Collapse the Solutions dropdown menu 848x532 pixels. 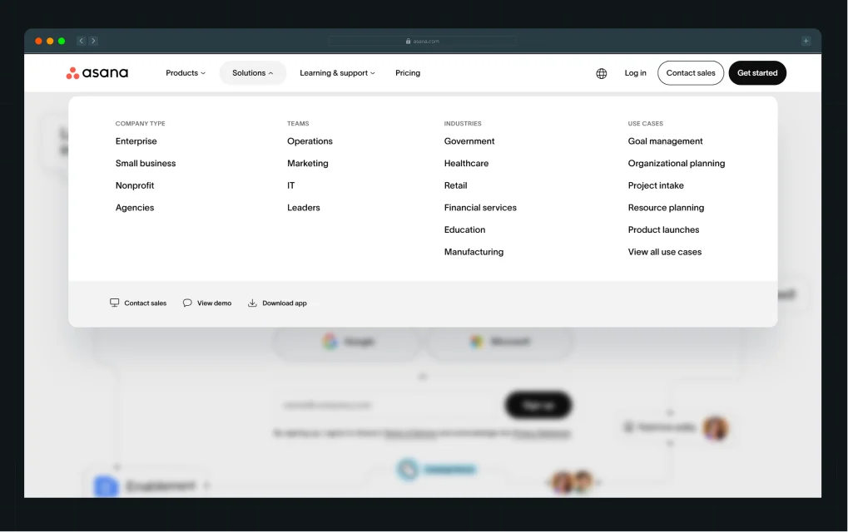252,73
